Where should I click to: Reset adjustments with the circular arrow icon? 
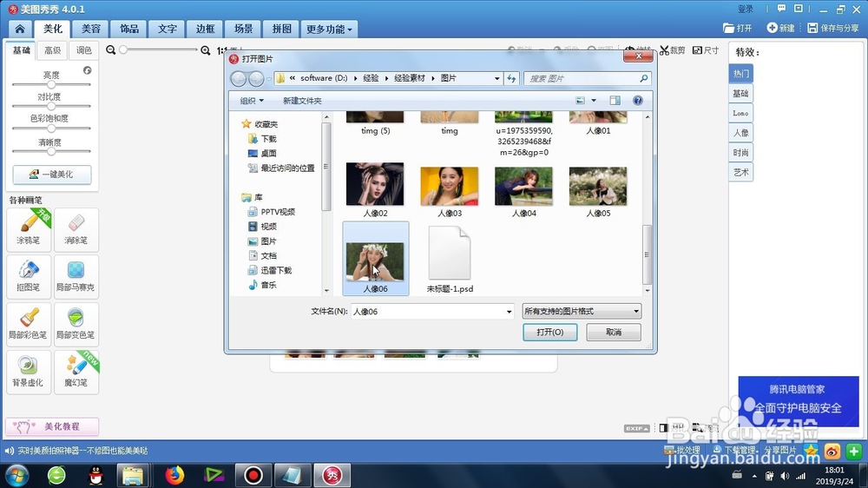[x=87, y=70]
